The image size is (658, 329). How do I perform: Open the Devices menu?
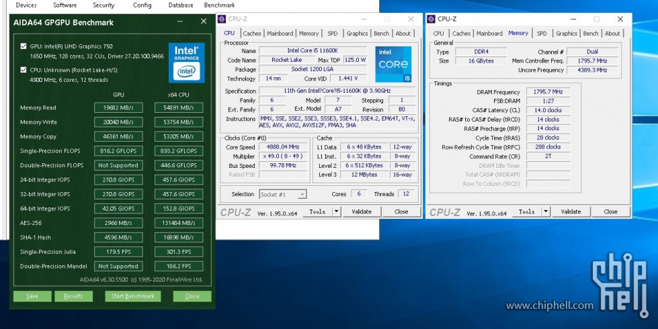[26, 5]
